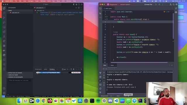This screenshot has width=187, height=105.
Task: Click UTF-8 encoding in VS Code status bar
Action: pos(44,97)
